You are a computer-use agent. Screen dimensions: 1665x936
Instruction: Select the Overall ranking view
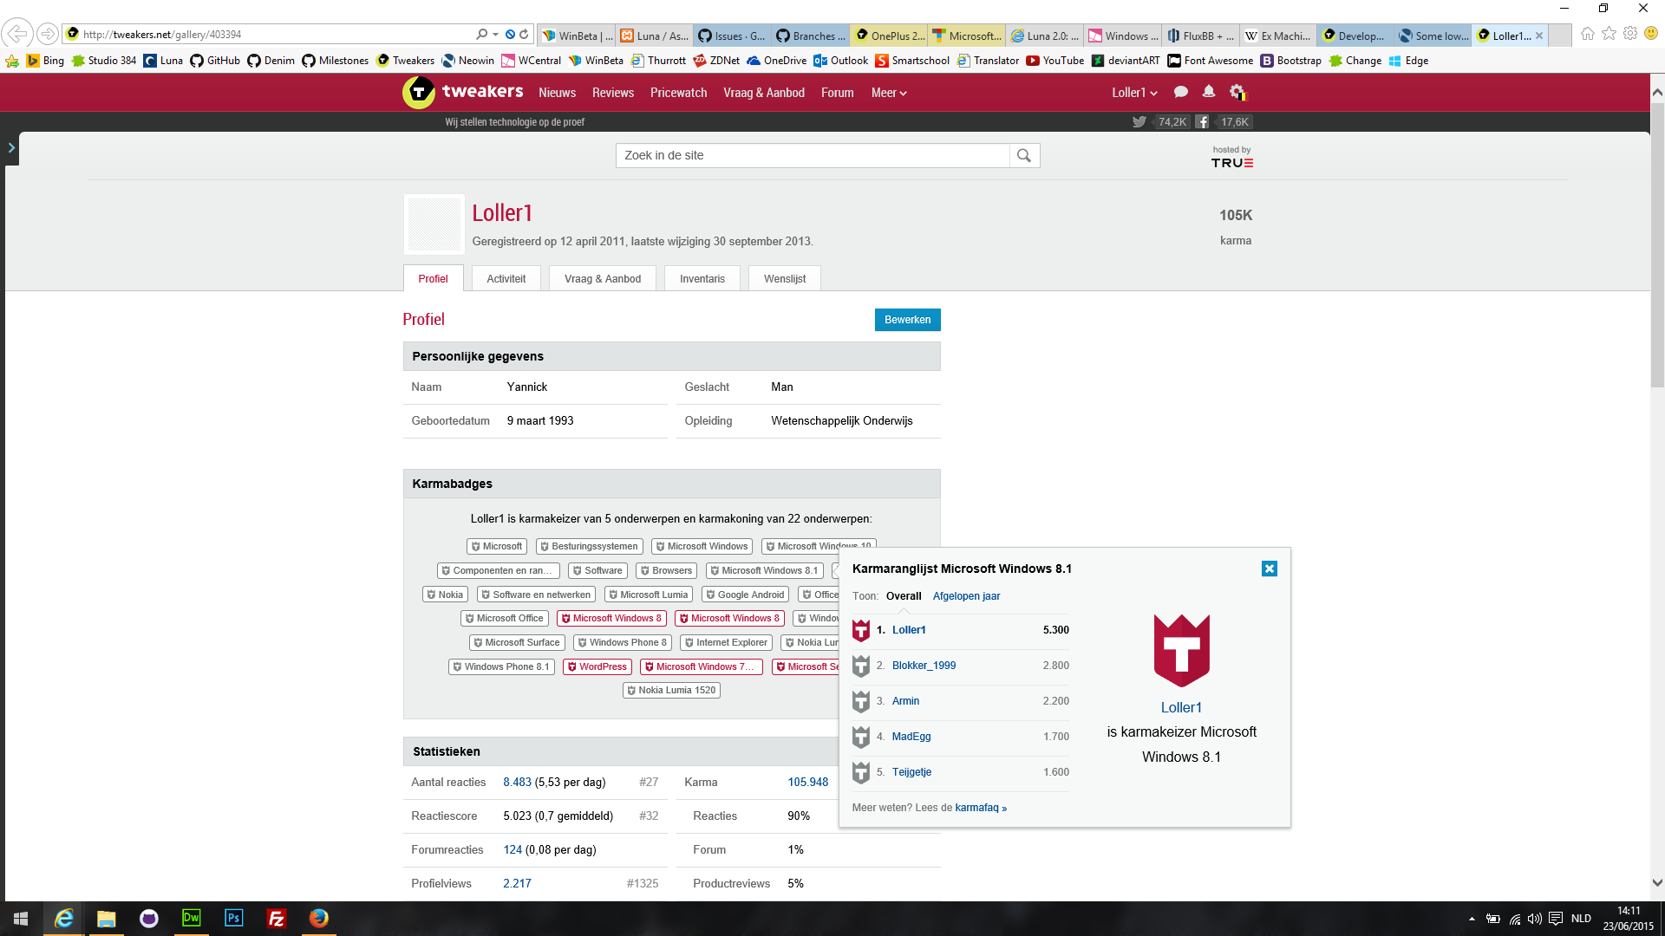(x=904, y=596)
